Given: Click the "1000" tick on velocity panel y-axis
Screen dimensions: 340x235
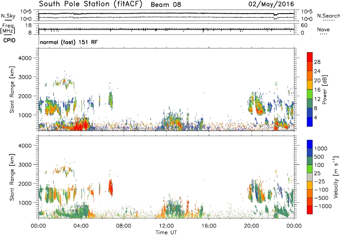Looking at the screenshot, I should 25,203.
